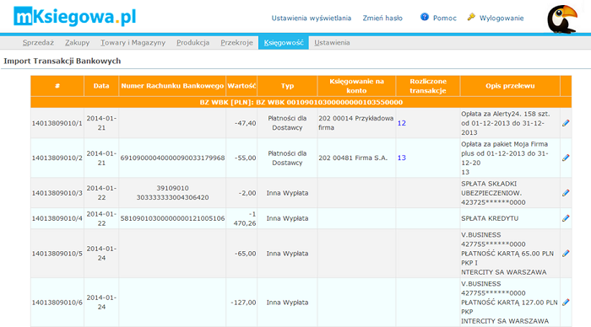The image size is (591, 327).
Task: Open the Produkcja menu
Action: click(193, 42)
